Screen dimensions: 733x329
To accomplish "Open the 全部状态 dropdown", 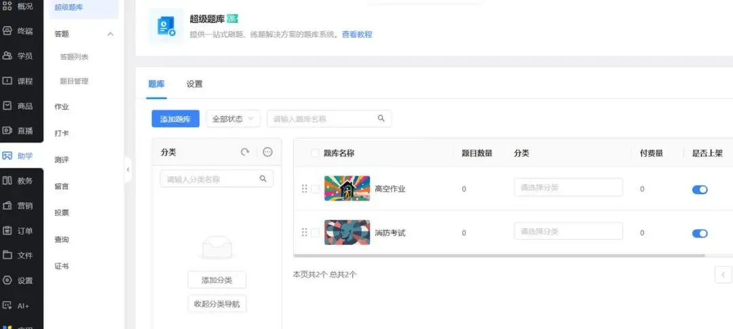I will click(x=233, y=119).
